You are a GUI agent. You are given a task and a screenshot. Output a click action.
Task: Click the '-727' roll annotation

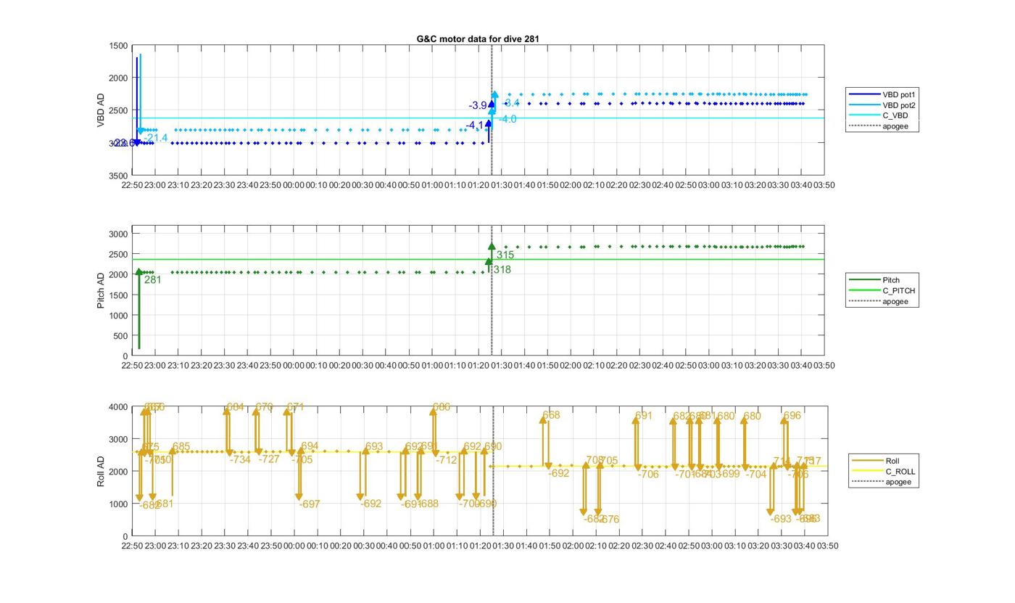tap(269, 459)
